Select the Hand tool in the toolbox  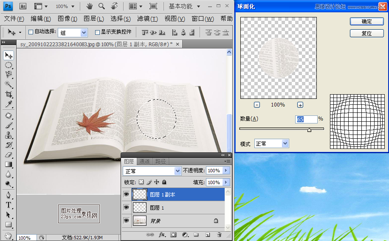[8, 235]
